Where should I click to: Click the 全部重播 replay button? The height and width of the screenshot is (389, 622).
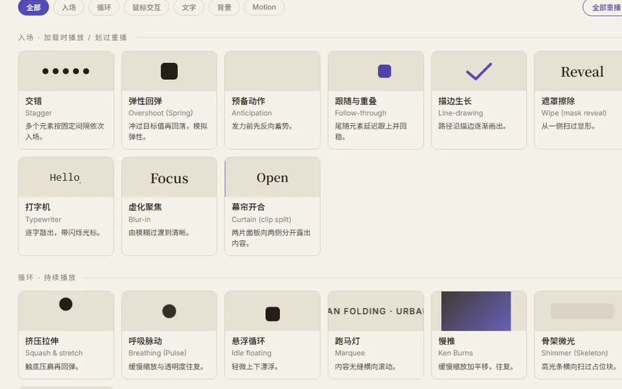603,7
